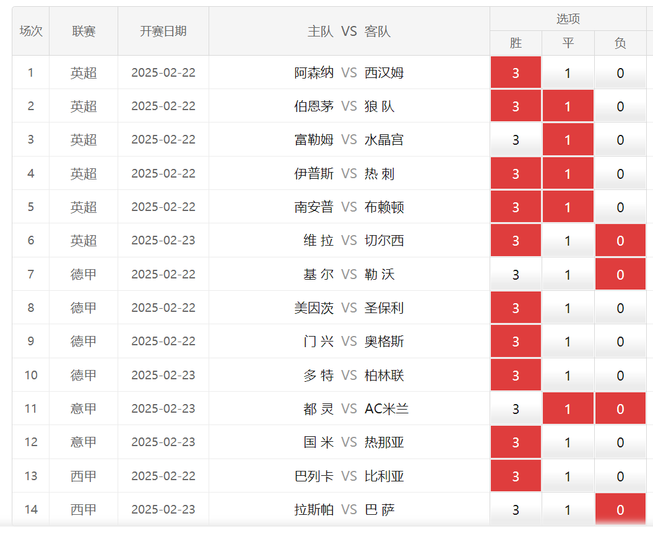This screenshot has width=653, height=534.
Task: Select loss (0) for 美因茨 VS 圣保利
Action: pyautogui.click(x=621, y=308)
